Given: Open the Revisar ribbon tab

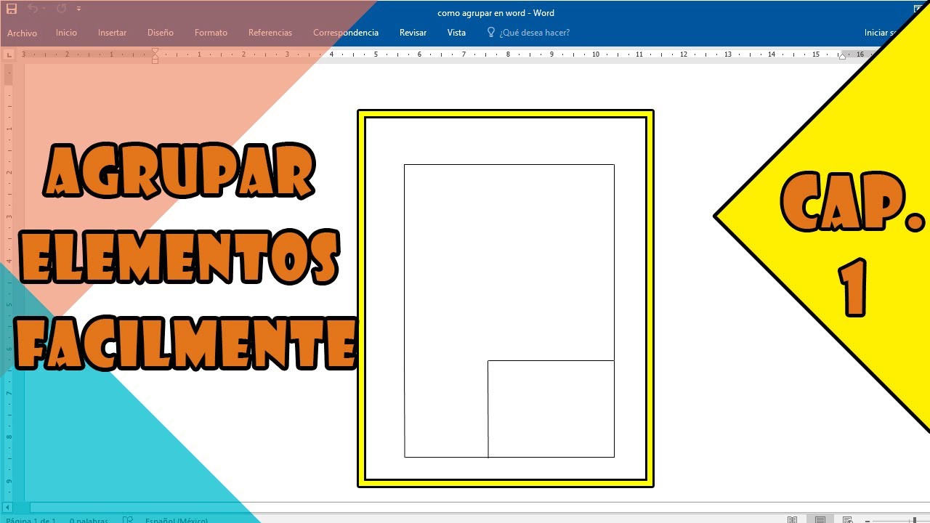Looking at the screenshot, I should [413, 33].
